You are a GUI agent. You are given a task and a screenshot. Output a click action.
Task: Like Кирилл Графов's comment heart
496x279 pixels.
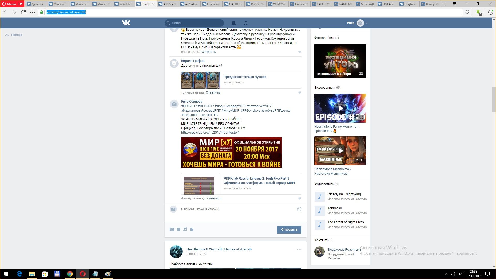300,92
